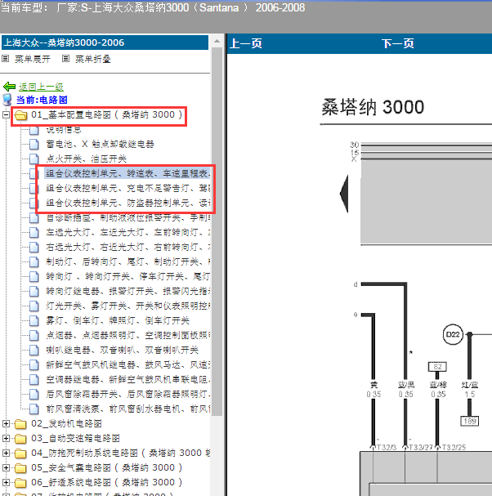Click folder icon of 04_防抱死制动系统电路图
Viewport: 492px width, 496px height.
20,454
